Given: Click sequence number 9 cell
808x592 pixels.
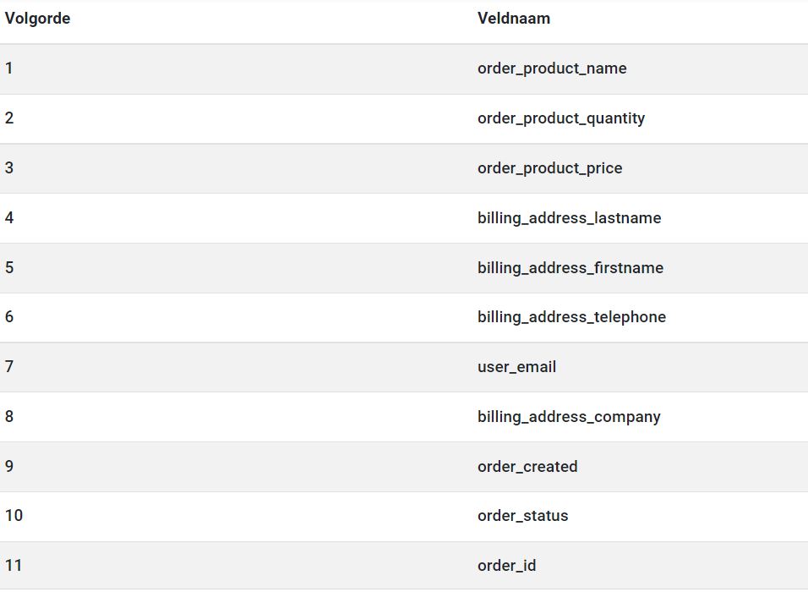Looking at the screenshot, I should pyautogui.click(x=9, y=466).
